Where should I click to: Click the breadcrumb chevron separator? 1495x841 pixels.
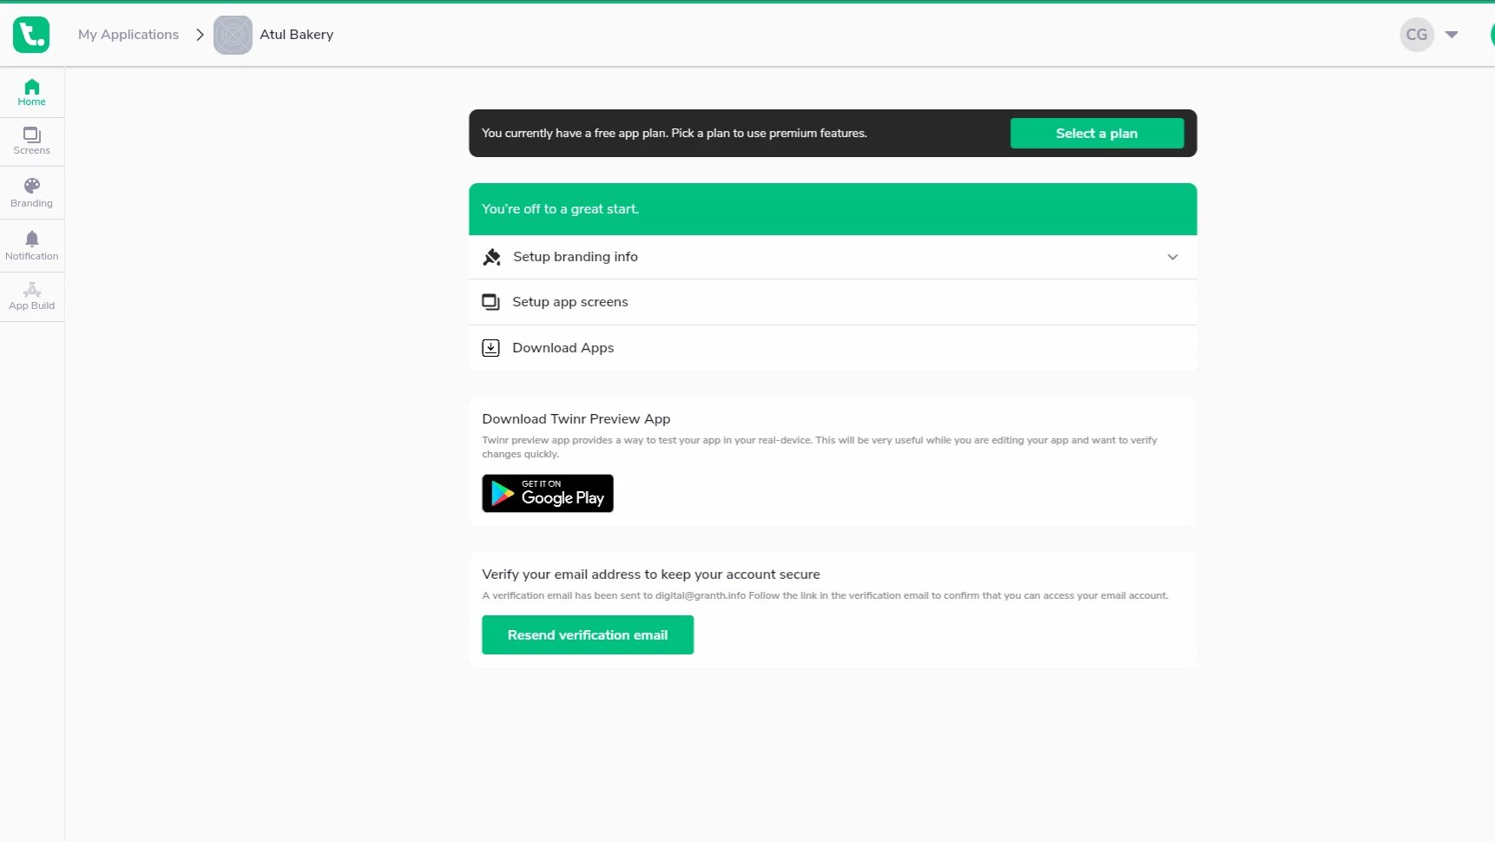[x=200, y=35]
